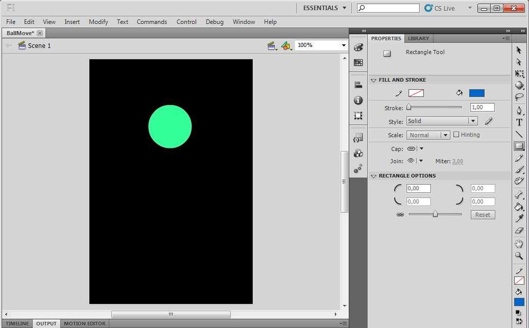Switch to the Timeline tab
This screenshot has height=328, width=529.
17,324
